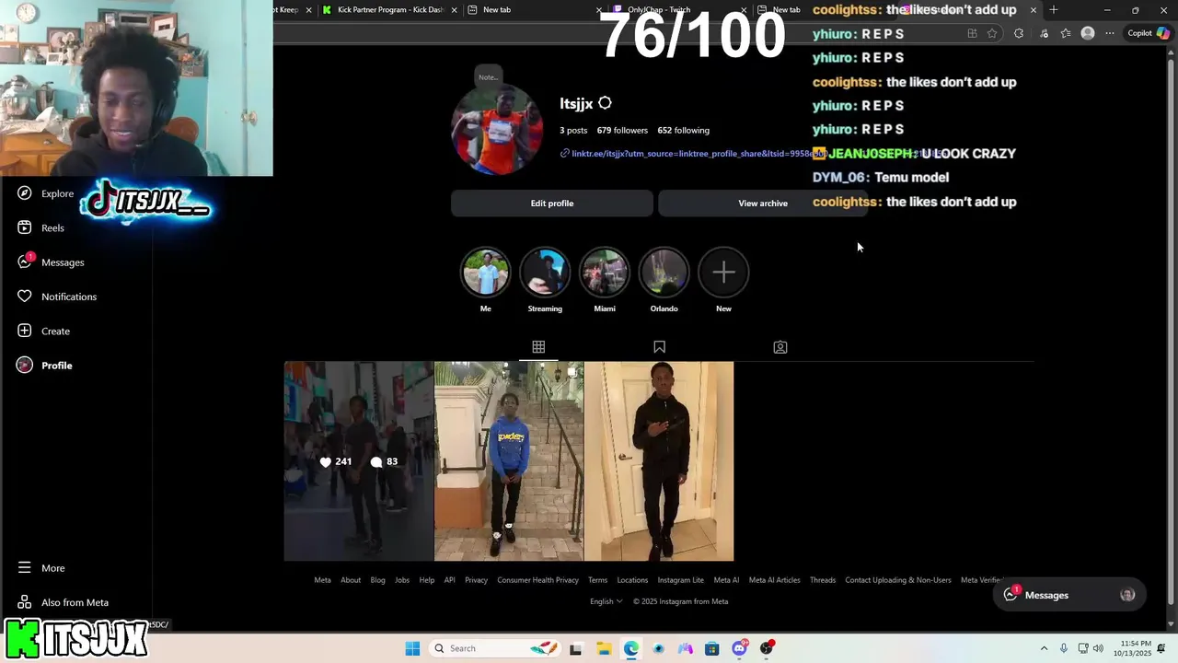Click the taskbar microphone icon
1178x663 pixels.
[1063, 648]
